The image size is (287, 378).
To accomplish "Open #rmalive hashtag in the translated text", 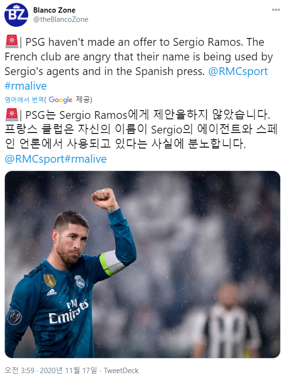I will click(86, 159).
